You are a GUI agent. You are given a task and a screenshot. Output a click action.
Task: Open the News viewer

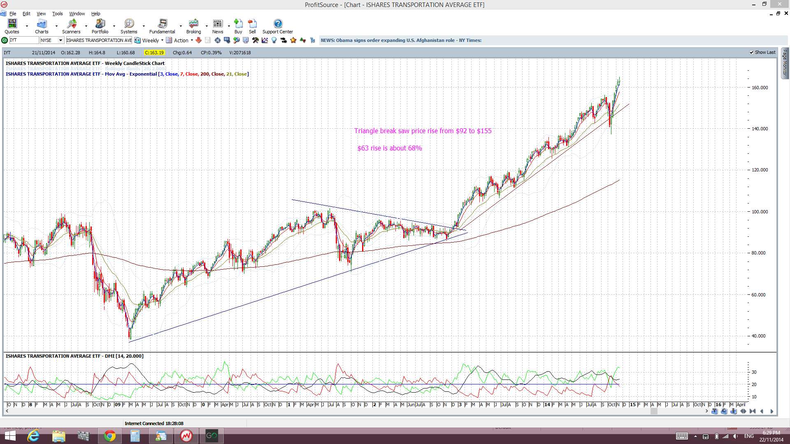coord(218,26)
